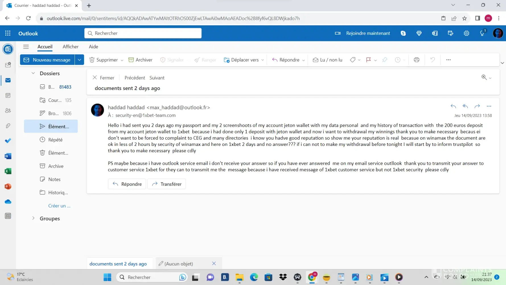Expand the Supprimer dropdown arrow

[122, 60]
